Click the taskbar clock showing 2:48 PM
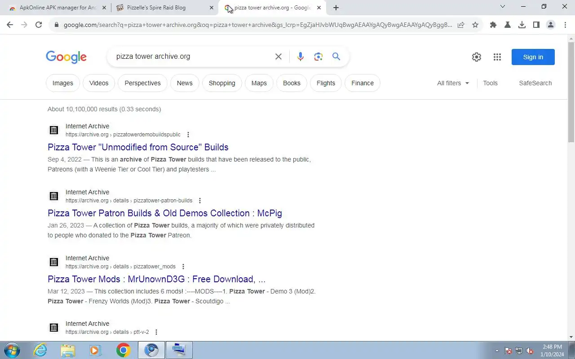 click(552, 350)
